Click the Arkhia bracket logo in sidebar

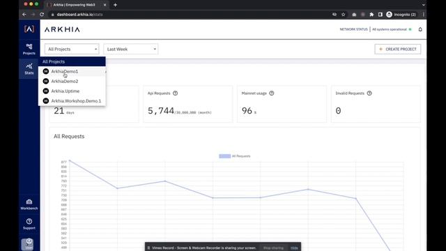[29, 29]
